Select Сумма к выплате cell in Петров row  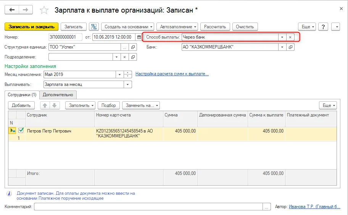266,134
